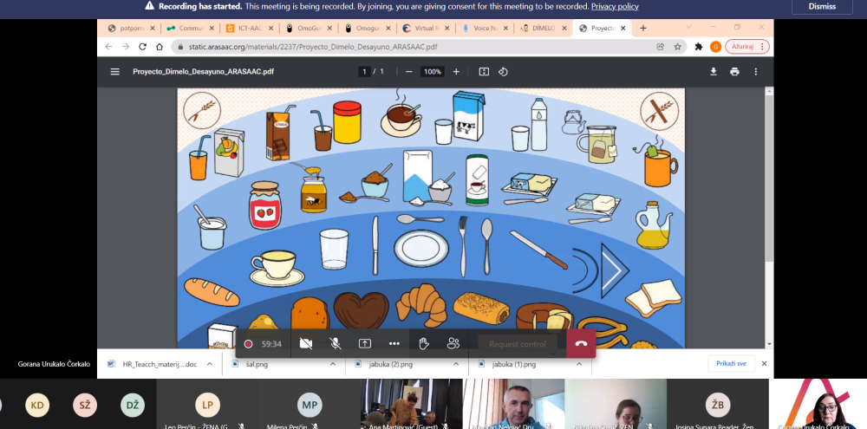Click the browser back arrow
The width and height of the screenshot is (867, 429).
[109, 47]
